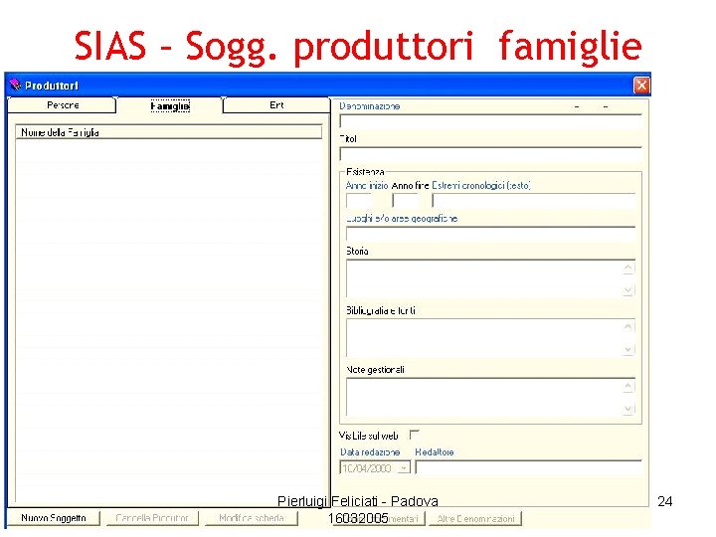Up arrow of Note gestionali scrollbar
This screenshot has height=537, width=716.
pyautogui.click(x=628, y=386)
